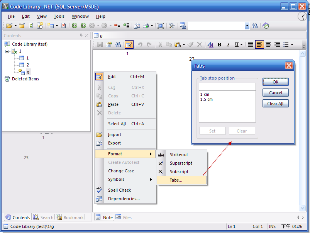This screenshot has height=233, width=310.
Task: Choose Superscript in Format submenu
Action: (x=181, y=163)
